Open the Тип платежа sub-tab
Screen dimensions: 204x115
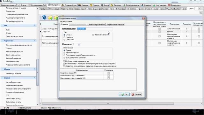(x=131, y=9)
